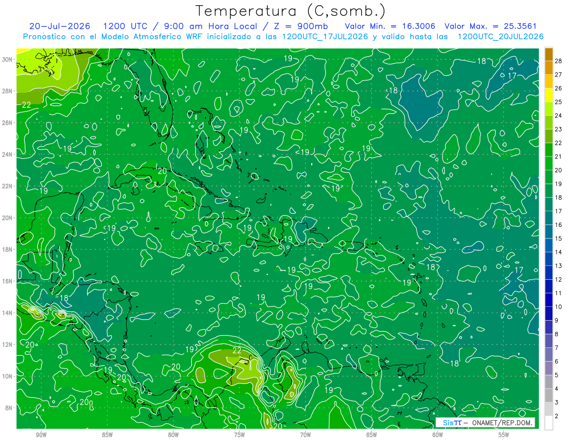
Task: Pick the dark blue band above the 10 mark
Action: click(549, 300)
